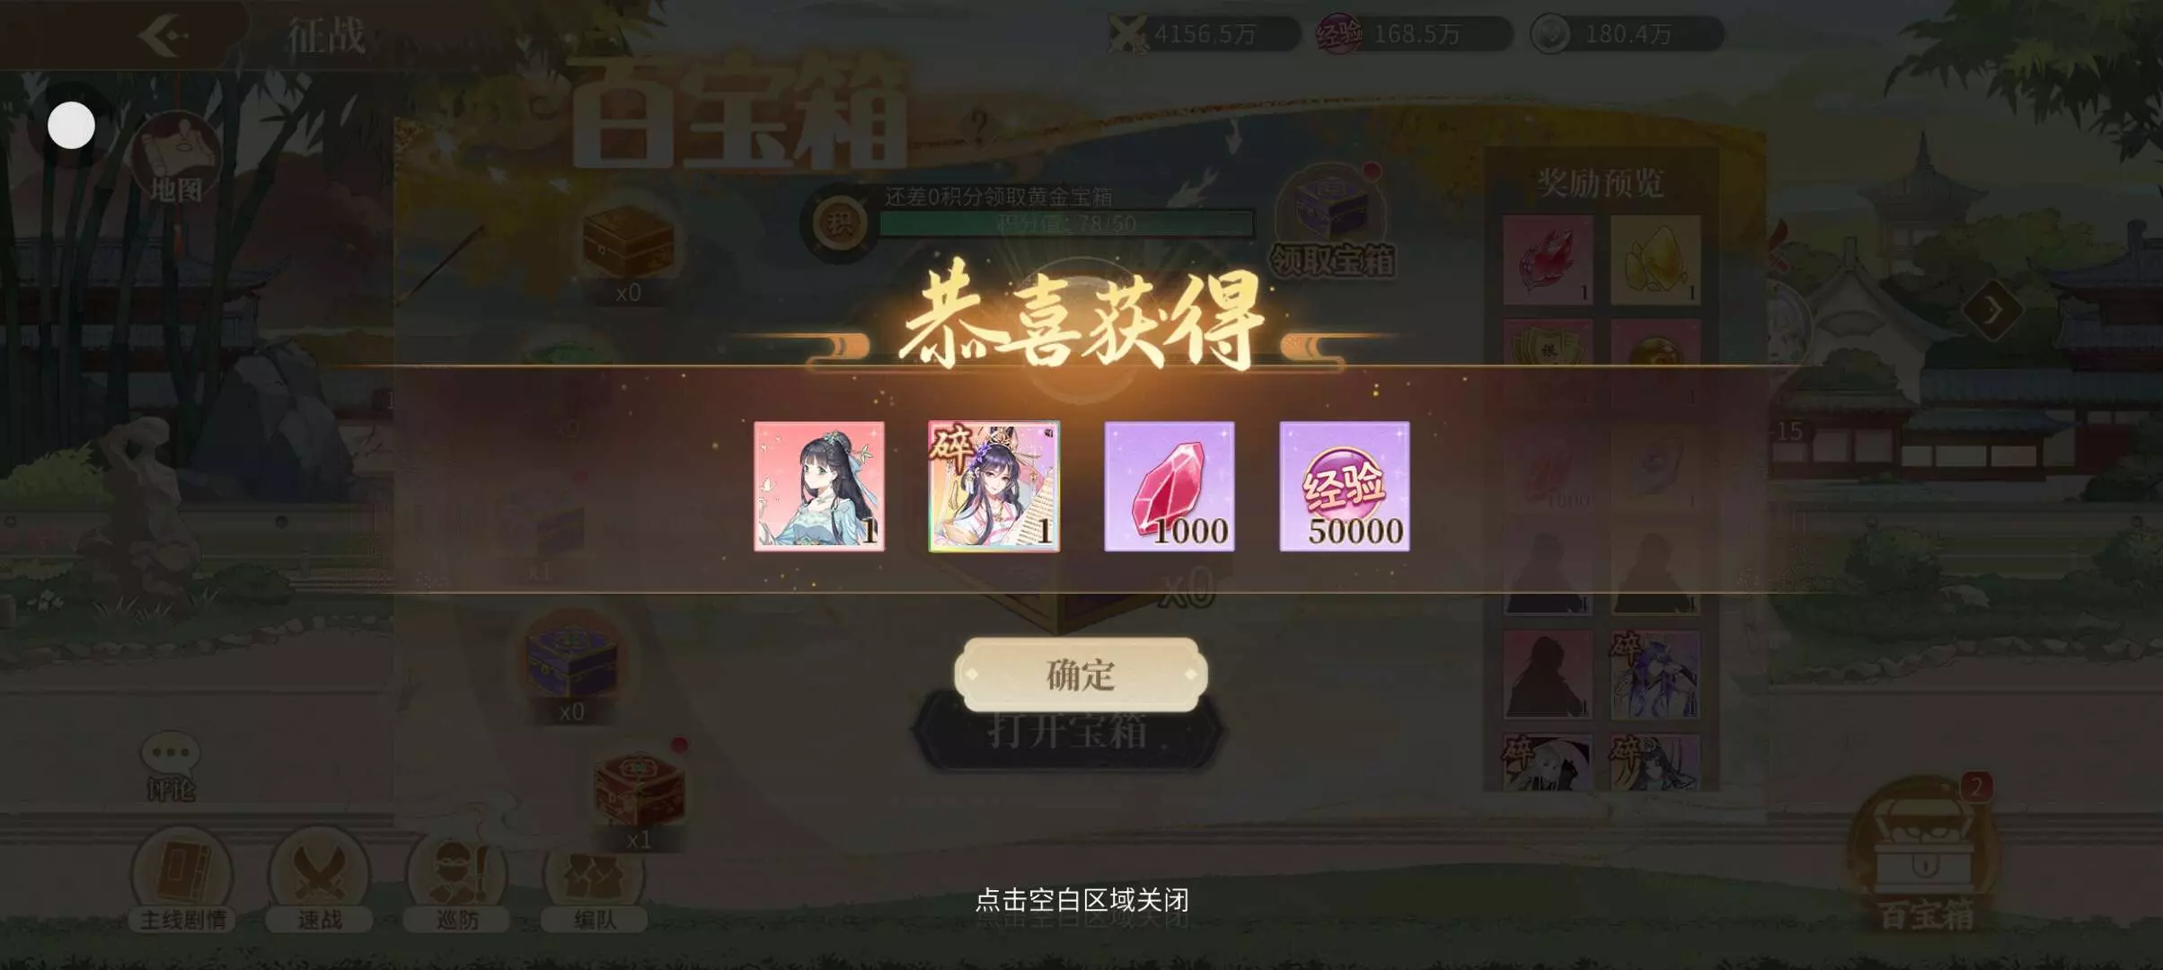
Task: Tap the 经验 50000 experience reward
Action: [1345, 486]
